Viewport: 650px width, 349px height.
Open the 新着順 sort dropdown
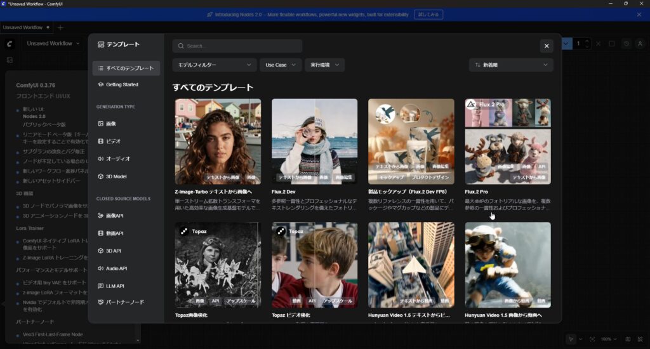[511, 65]
